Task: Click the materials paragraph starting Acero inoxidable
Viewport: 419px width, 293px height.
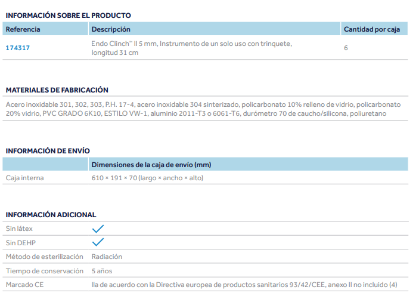Action: 203,109
